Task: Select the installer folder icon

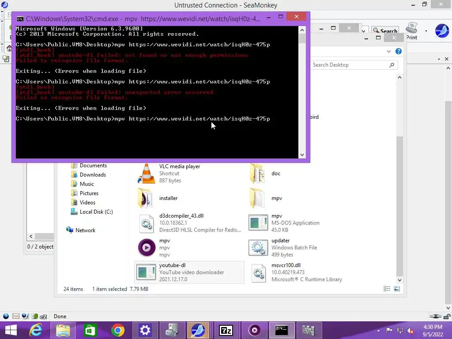Action: (145, 198)
